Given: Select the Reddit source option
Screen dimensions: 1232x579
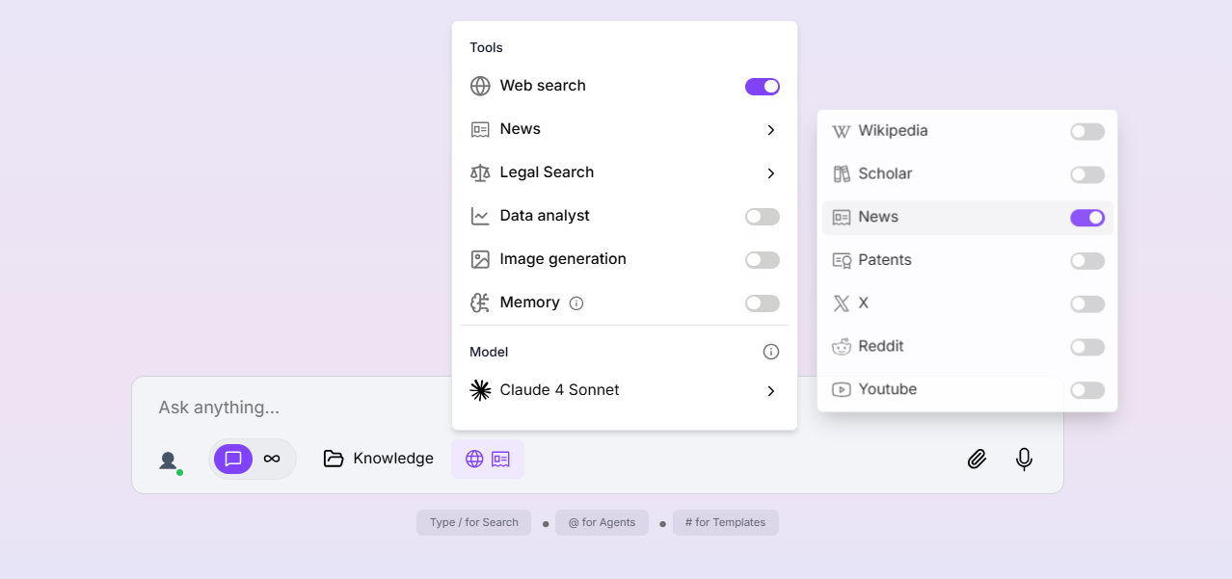Looking at the screenshot, I should 880,347.
